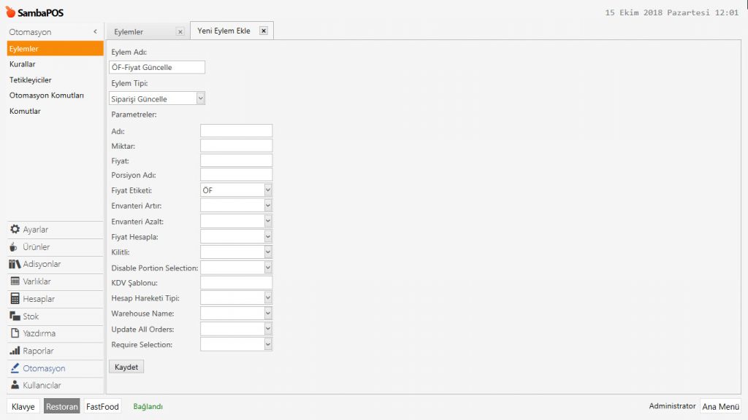Open Kullanıcılar via the person icon
This screenshot has height=420, width=748.
pyautogui.click(x=15, y=385)
